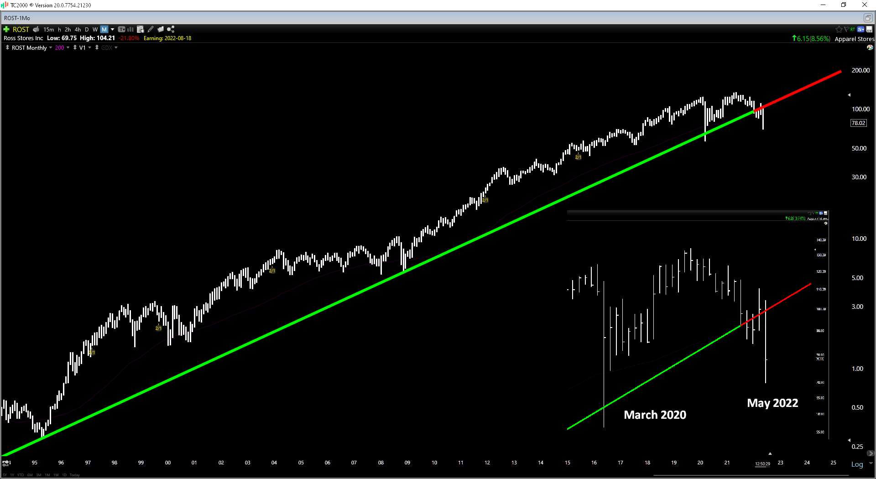Select the 1M zoom range
Image resolution: width=876 pixels, height=479 pixels.
(x=47, y=475)
